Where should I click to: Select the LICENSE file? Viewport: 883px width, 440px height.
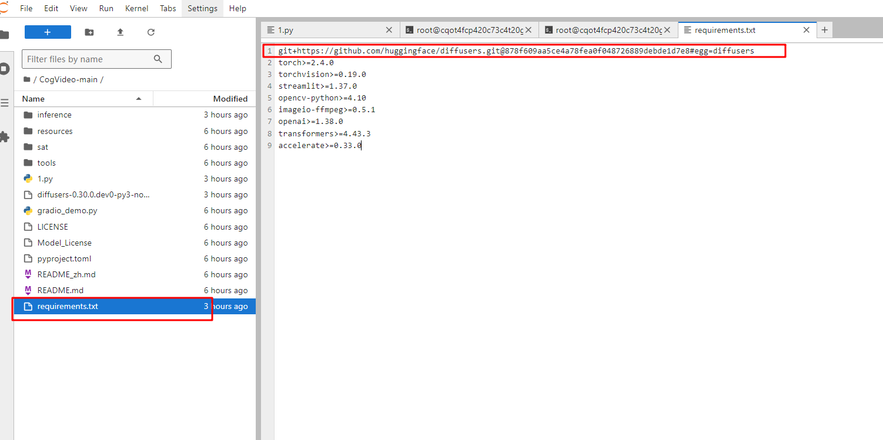coord(135,227)
